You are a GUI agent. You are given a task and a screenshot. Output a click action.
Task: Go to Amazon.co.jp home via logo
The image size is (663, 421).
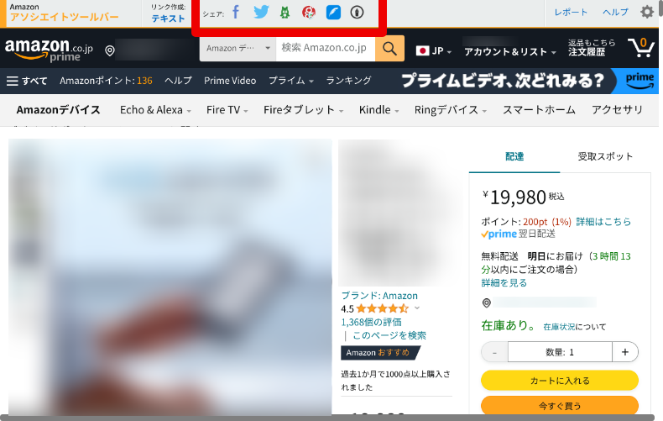(x=49, y=50)
